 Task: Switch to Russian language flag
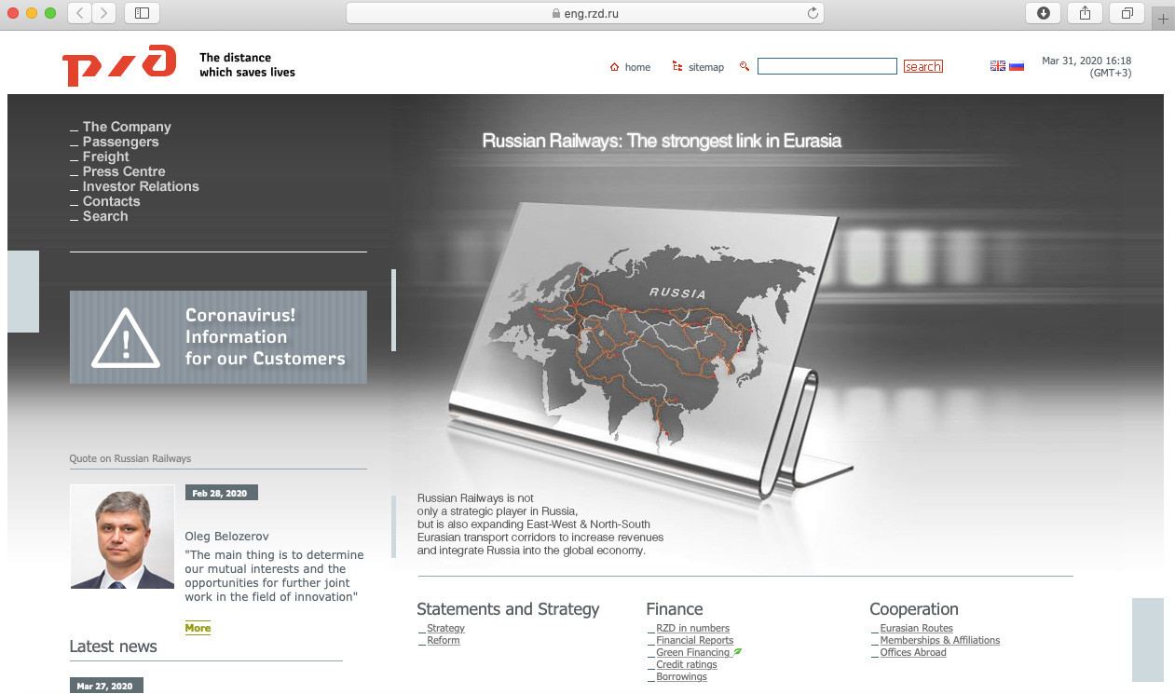click(x=1017, y=65)
